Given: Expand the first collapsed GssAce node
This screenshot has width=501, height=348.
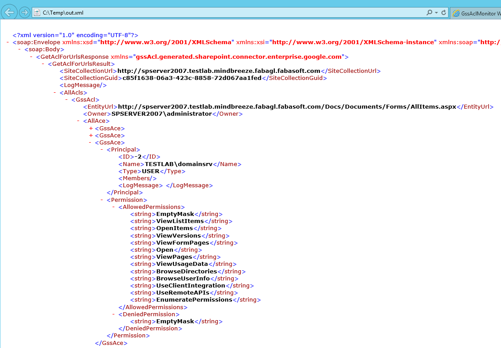Looking at the screenshot, I should (x=91, y=129).
